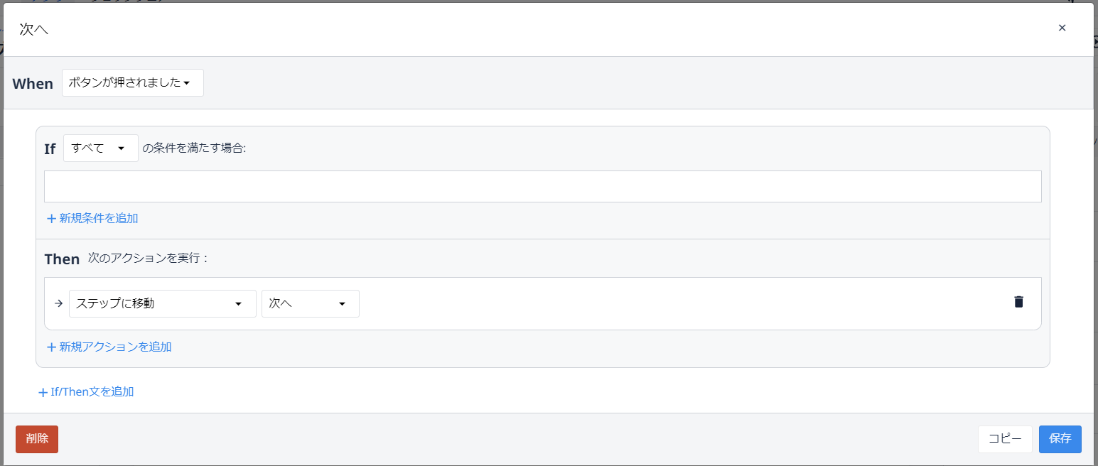Click plus icon beside If/Then文を追加
Screen dimensions: 1098x466
pos(43,392)
